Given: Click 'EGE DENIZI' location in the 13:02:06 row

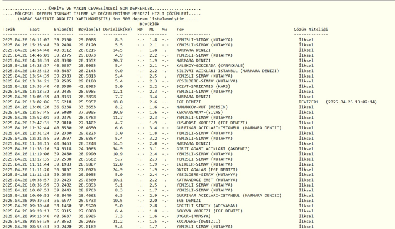Looking at the screenshot, I should click(x=188, y=102).
